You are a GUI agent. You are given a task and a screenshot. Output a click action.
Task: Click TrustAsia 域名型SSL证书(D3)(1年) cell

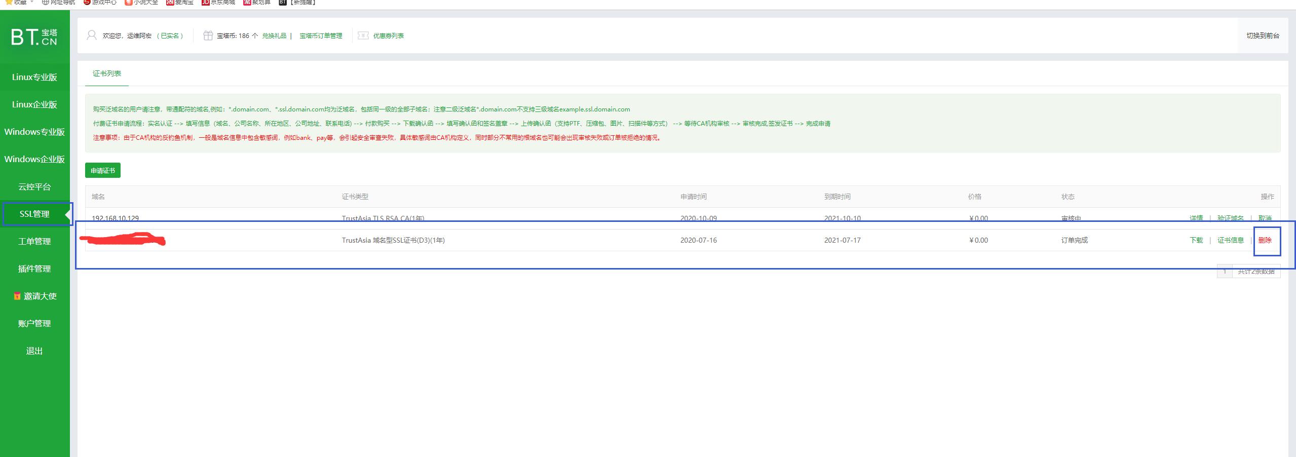(393, 240)
